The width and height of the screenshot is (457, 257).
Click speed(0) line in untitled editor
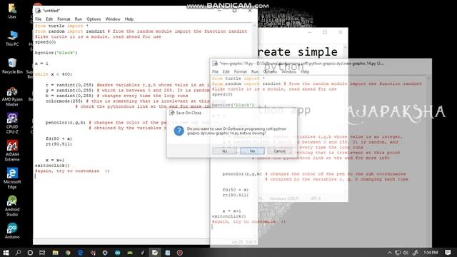coord(45,42)
